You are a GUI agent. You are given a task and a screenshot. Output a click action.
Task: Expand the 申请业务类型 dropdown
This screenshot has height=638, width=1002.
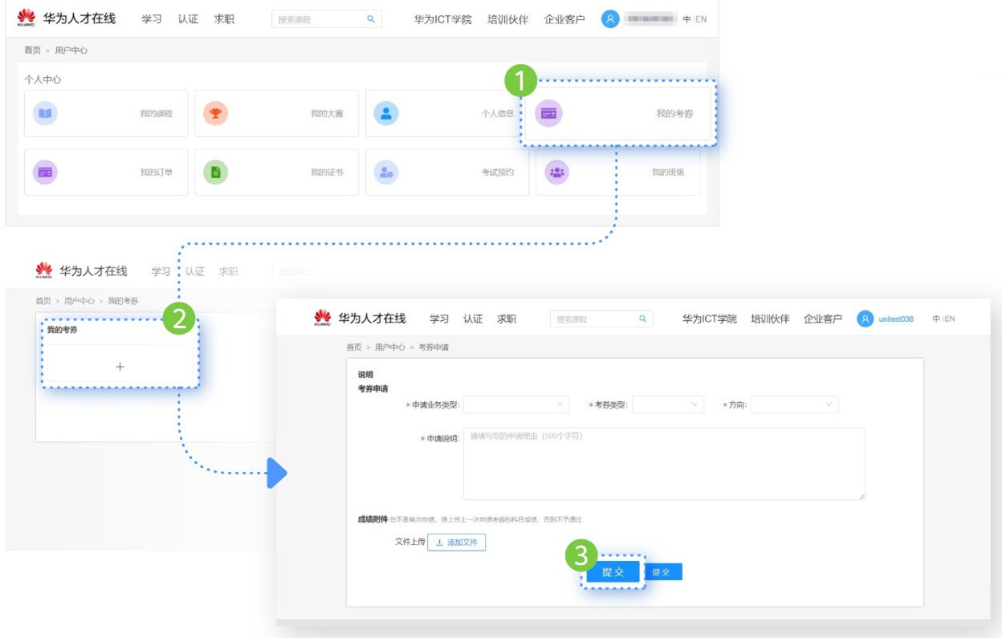point(515,404)
